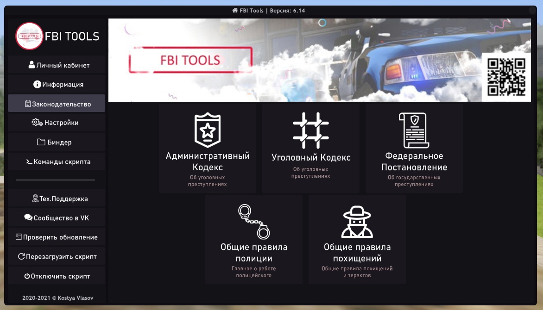Viewport: 543px width, 310px height.
Task: Click the 'Версия: 6.14' title bar text
Action: [x=287, y=10]
